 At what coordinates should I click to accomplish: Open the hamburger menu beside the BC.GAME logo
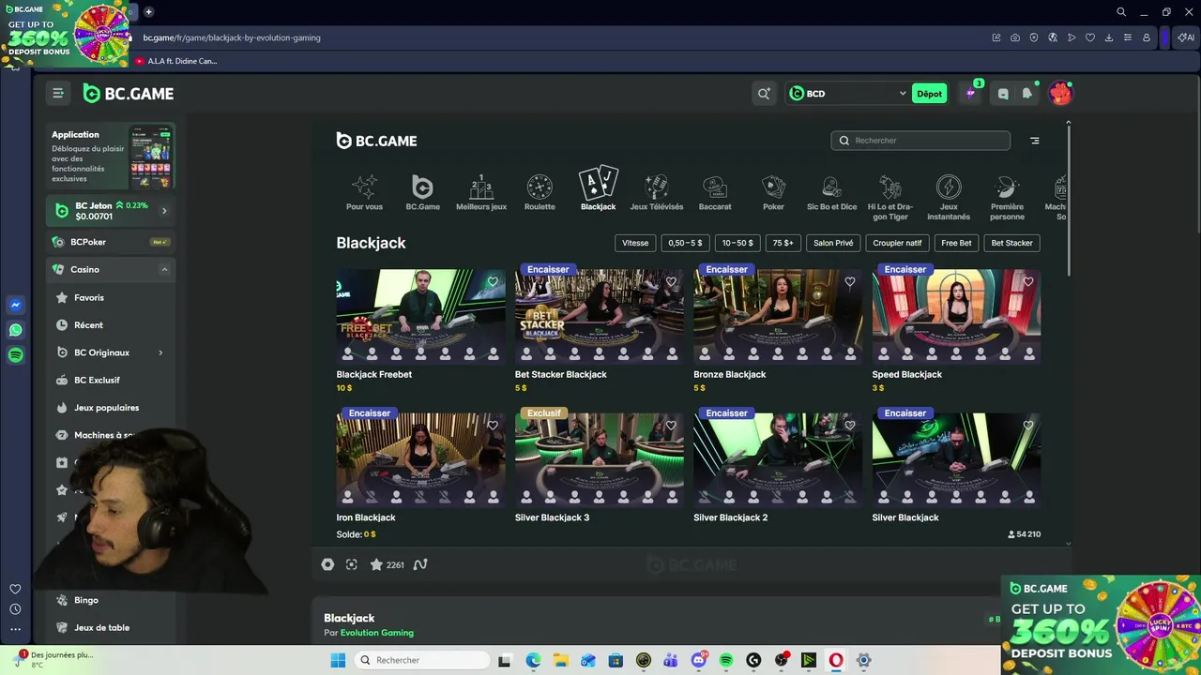tap(58, 93)
